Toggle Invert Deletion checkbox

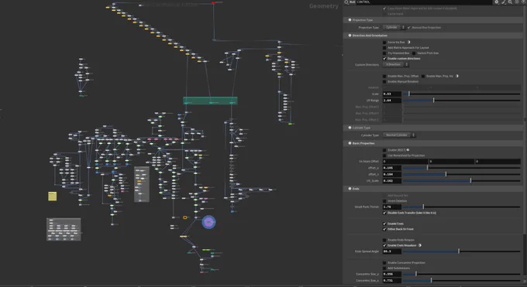pos(384,201)
